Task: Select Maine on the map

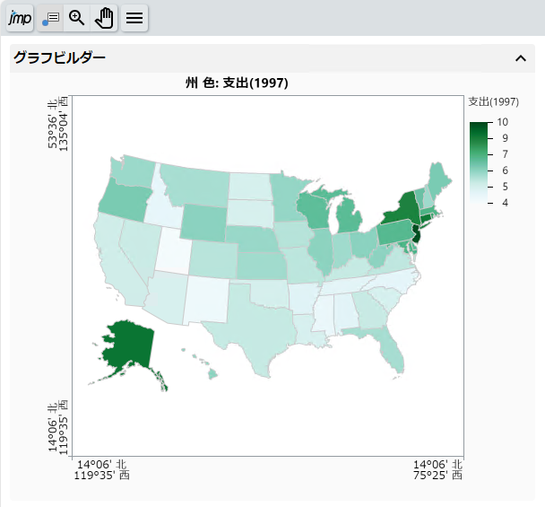Action: pos(438,181)
